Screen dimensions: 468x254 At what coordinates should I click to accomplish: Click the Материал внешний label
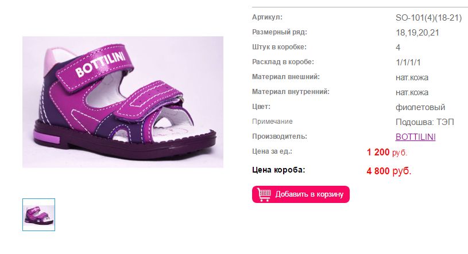285,77
